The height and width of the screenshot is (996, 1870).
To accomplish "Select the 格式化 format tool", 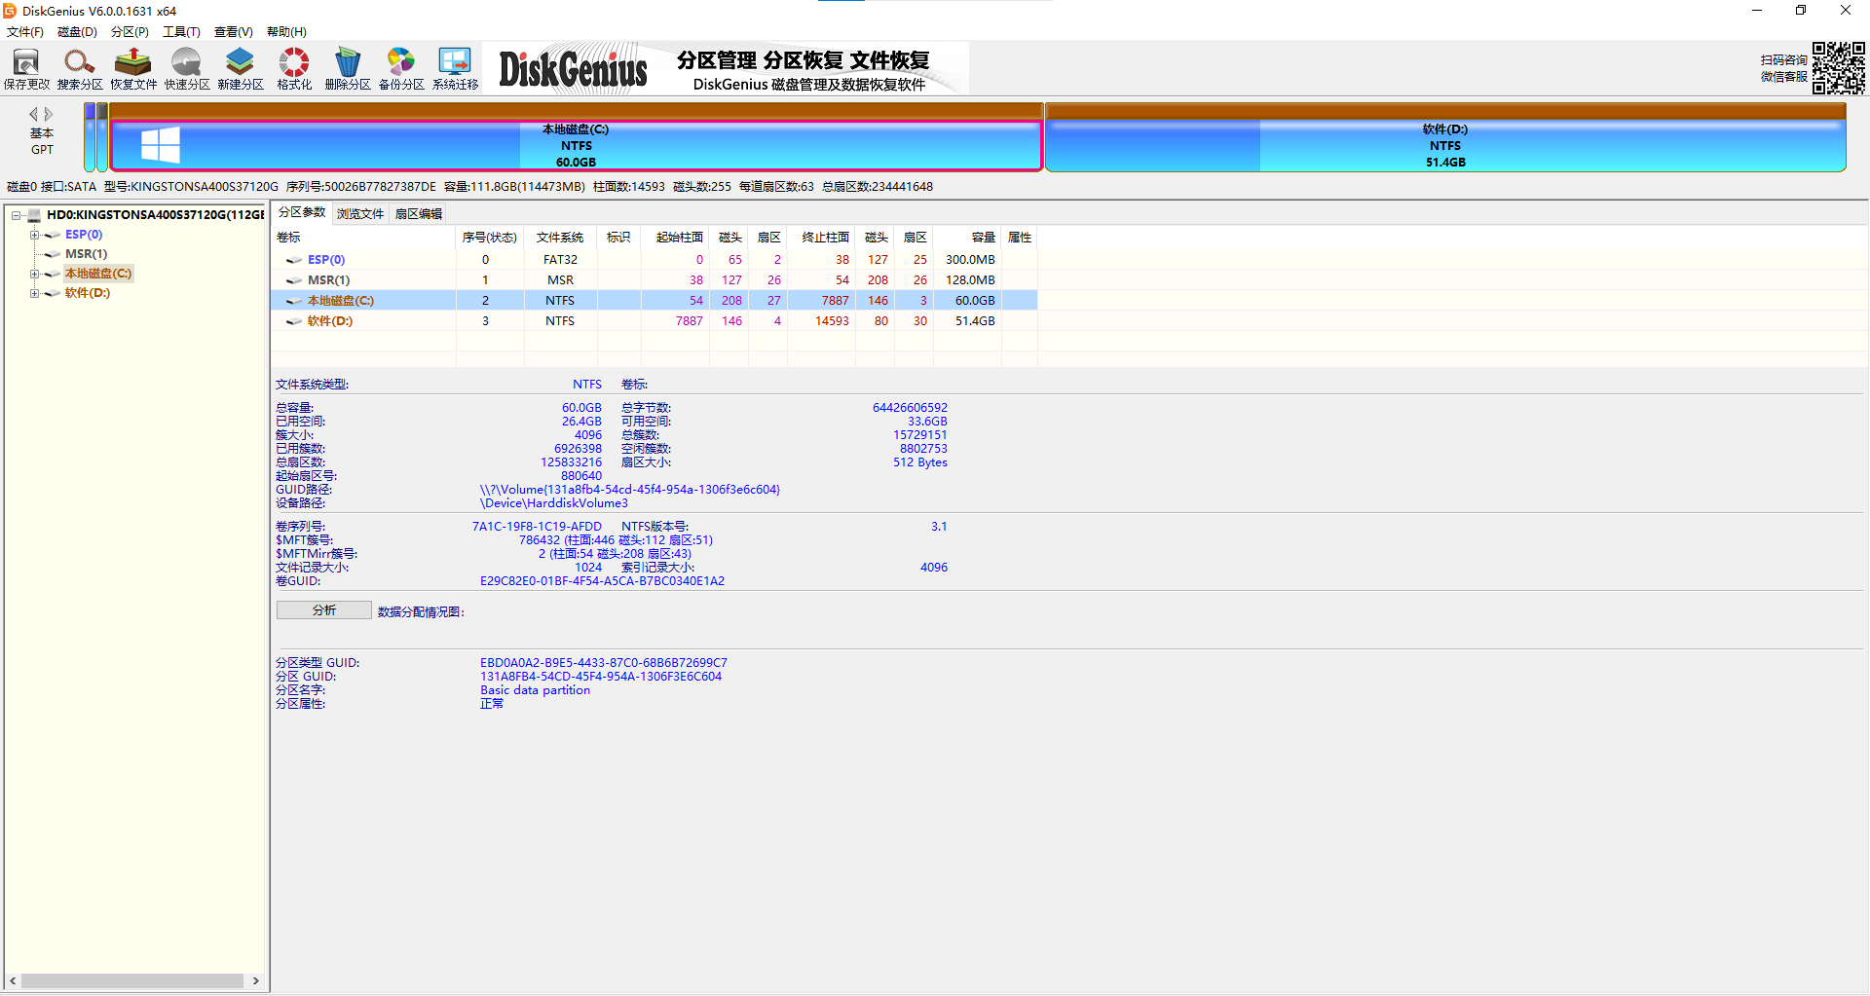I will click(294, 69).
